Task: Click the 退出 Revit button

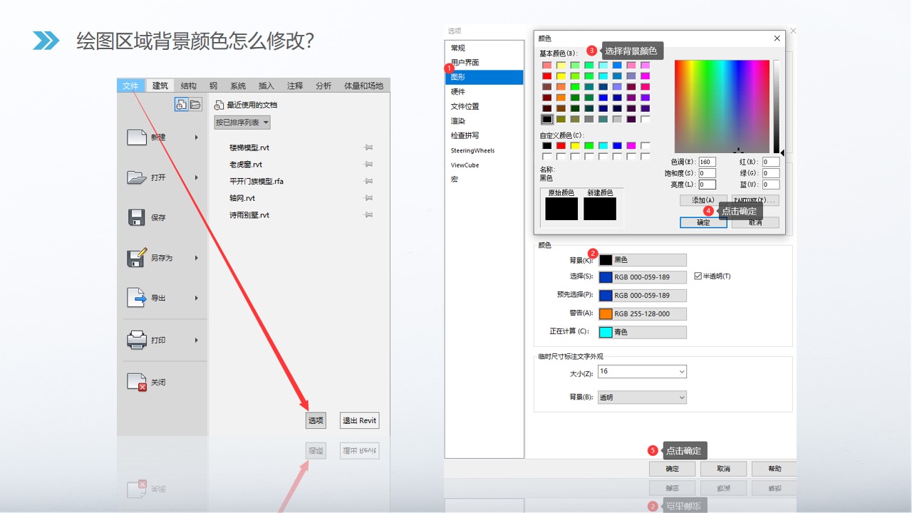Action: [360, 420]
